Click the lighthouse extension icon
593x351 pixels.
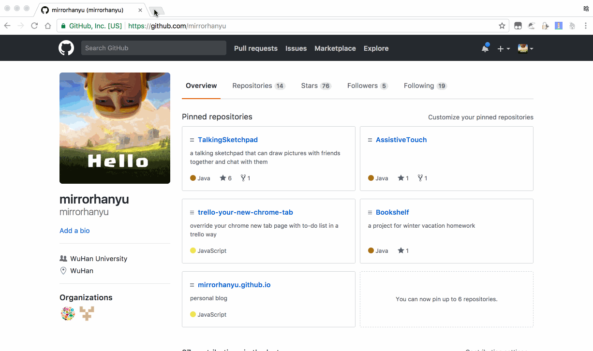tap(559, 26)
